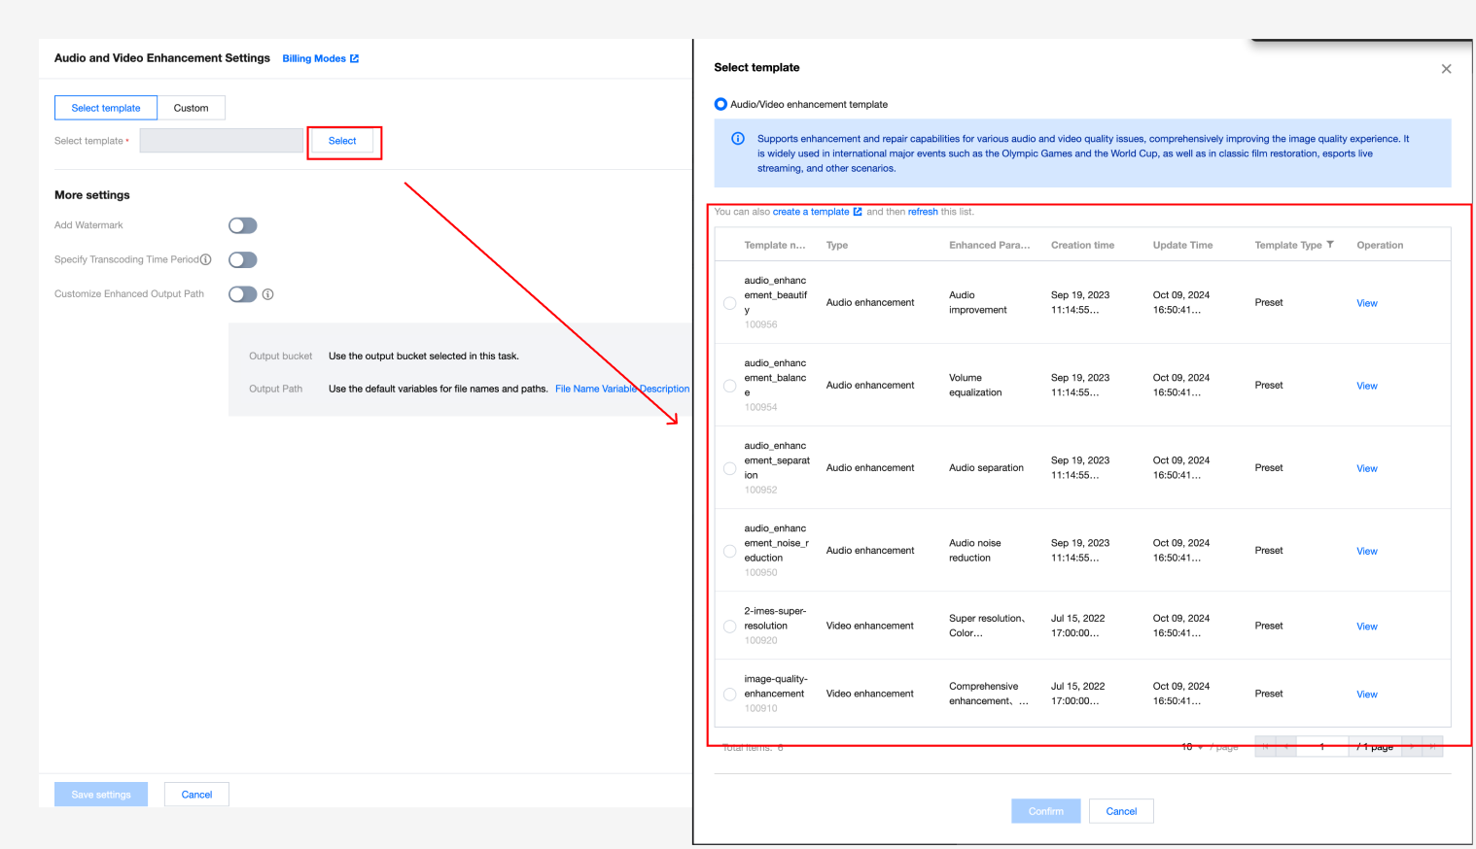Select the audio_enhancement_separation template radio

coord(730,468)
